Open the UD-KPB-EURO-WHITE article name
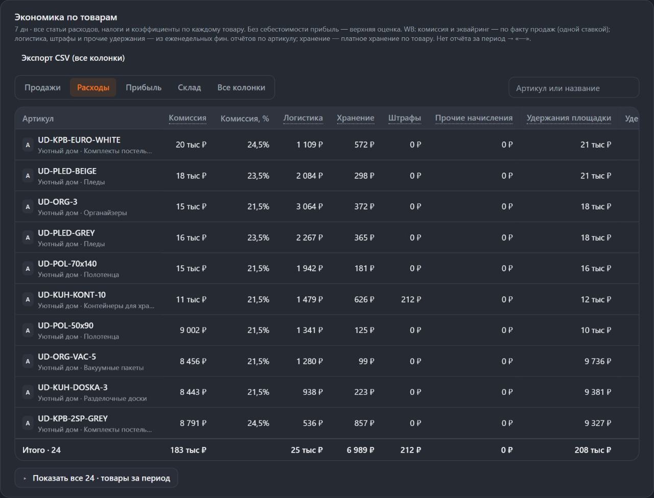Viewport: 654px width, 498px height. click(x=79, y=140)
